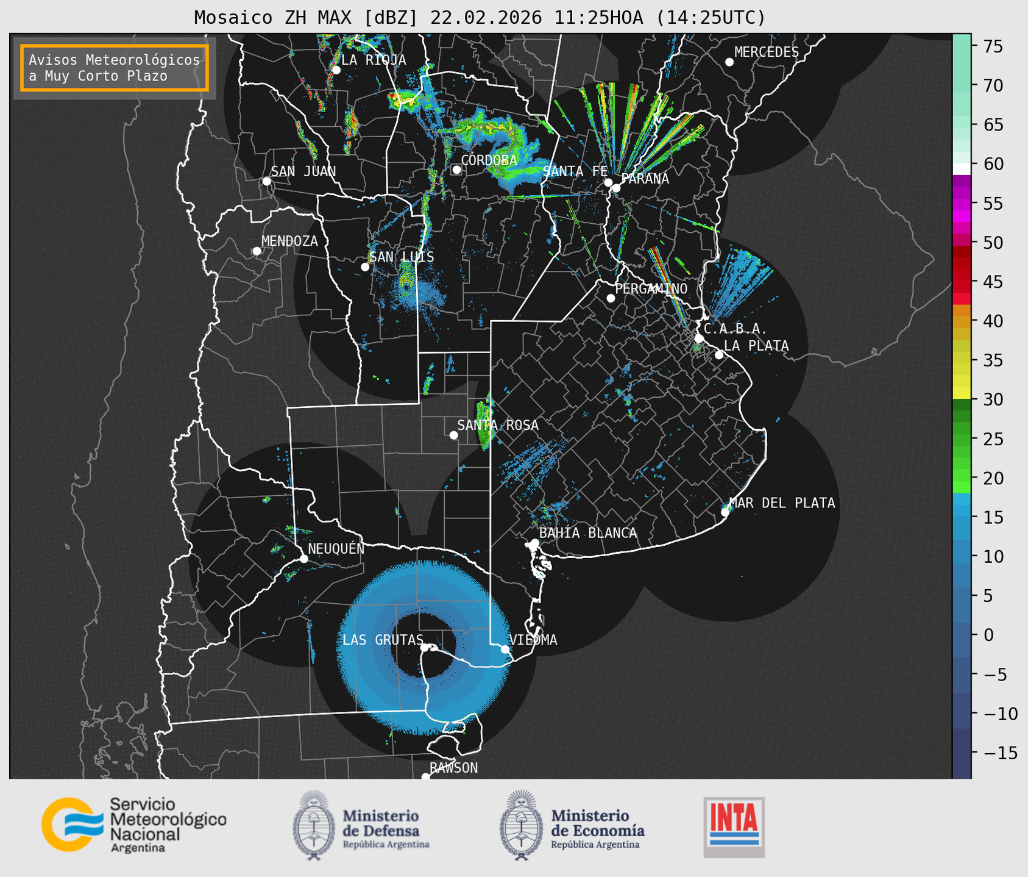The height and width of the screenshot is (877, 1028).
Task: Select the Santa Rosa city marker dot
Action: click(453, 435)
